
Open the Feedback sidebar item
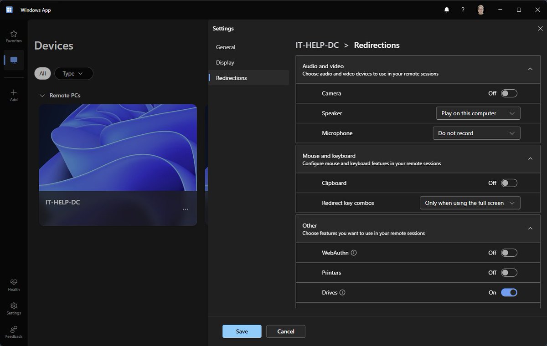point(14,332)
